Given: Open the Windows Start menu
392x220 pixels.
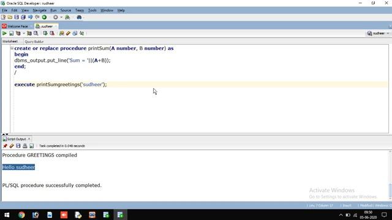Looking at the screenshot, I should pos(7,215).
